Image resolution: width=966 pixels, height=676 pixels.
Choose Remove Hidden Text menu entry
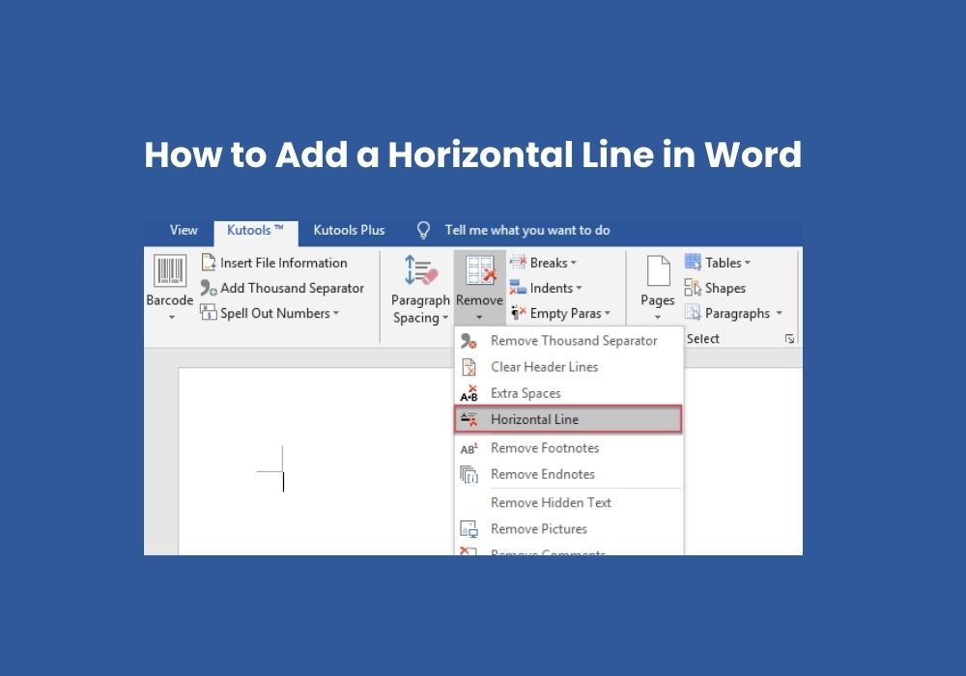click(569, 503)
